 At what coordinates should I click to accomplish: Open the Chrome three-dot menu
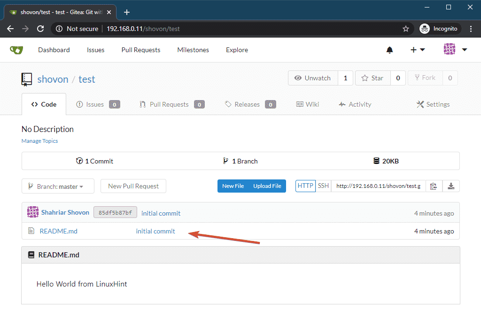(471, 29)
